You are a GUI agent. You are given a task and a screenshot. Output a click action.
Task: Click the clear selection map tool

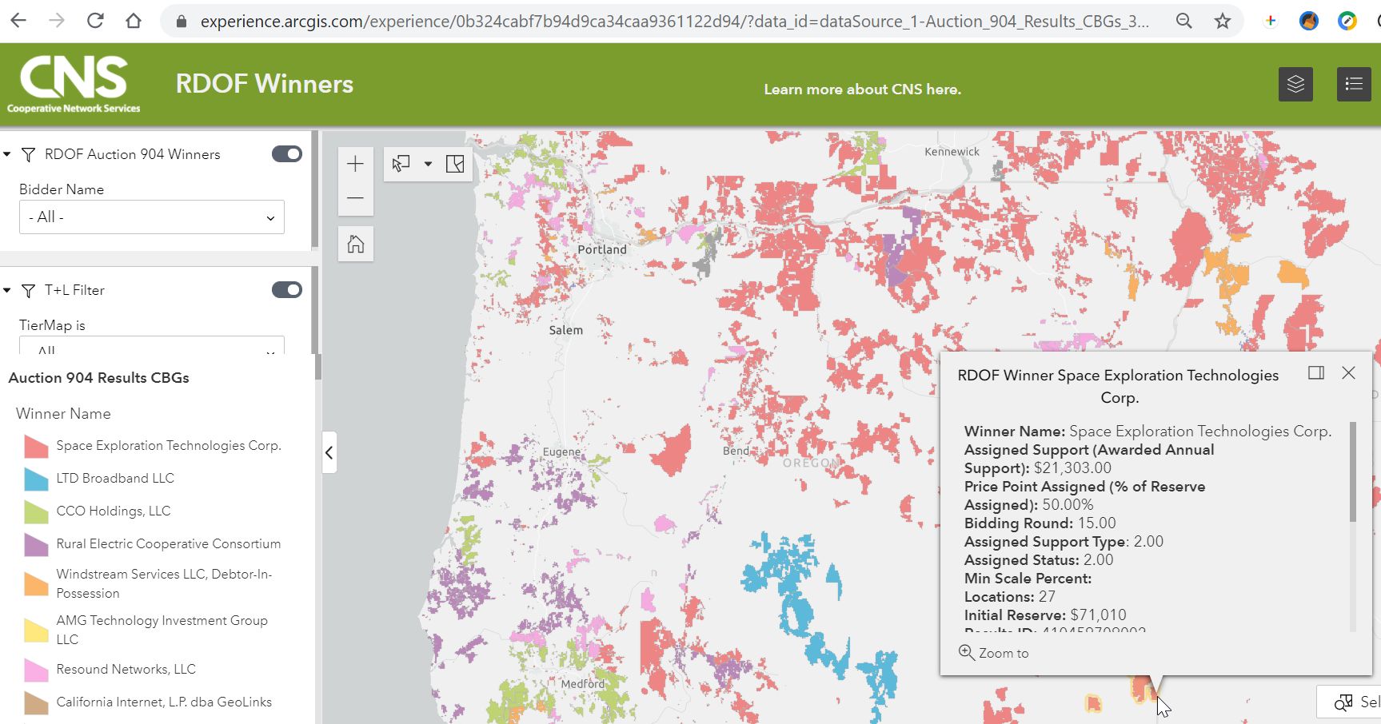point(455,164)
